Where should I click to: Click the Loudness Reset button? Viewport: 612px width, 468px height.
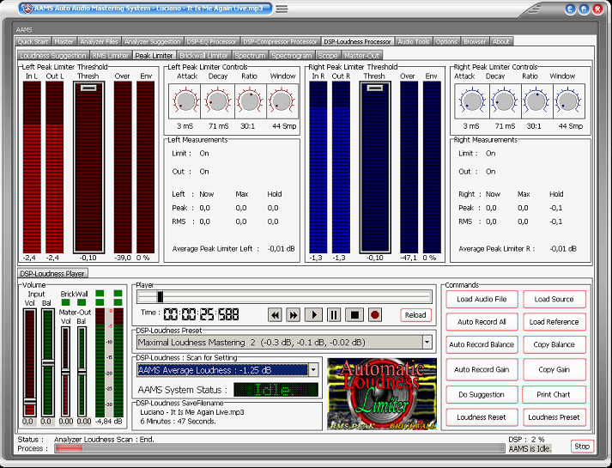tap(482, 416)
